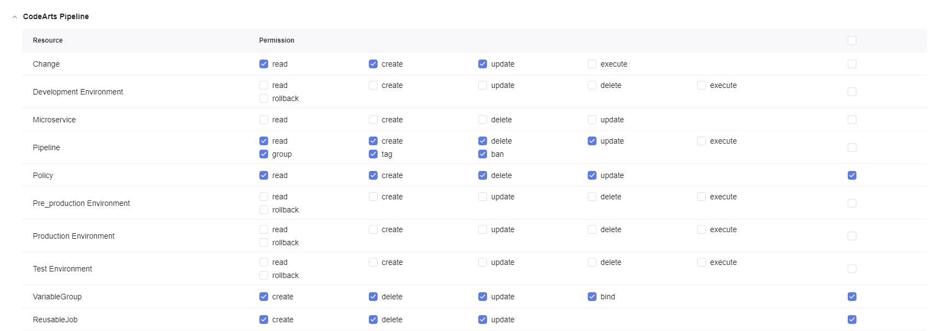938x331 pixels.
Task: Deselect all permissions in the VariableGroup row
Action: click(x=852, y=297)
